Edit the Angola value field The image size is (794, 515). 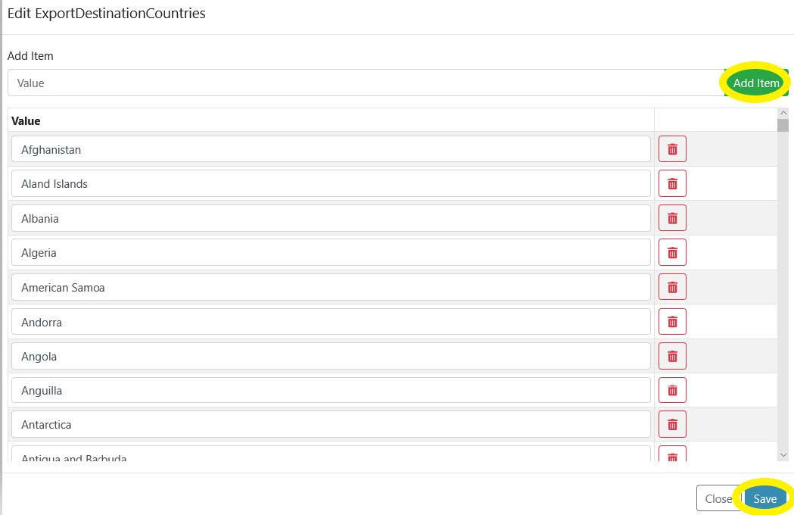point(331,356)
